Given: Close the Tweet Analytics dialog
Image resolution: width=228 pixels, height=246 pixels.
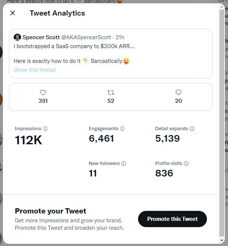Looking at the screenshot, I should [x=13, y=13].
